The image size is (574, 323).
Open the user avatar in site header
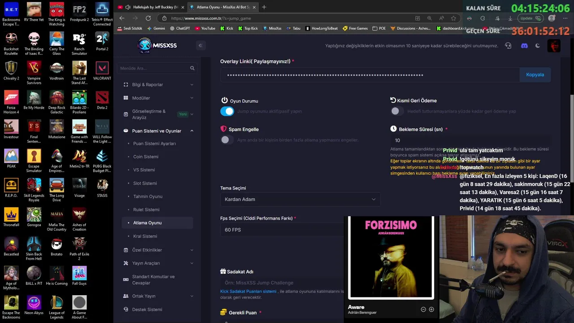(554, 46)
